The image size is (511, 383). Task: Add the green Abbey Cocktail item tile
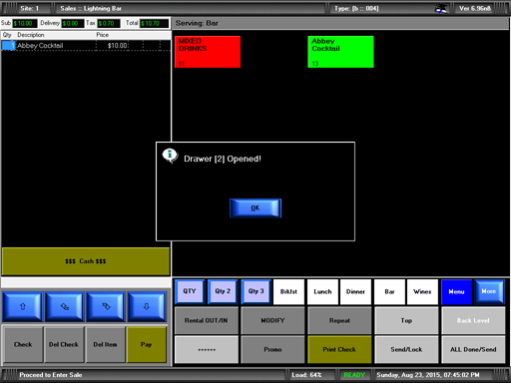click(x=340, y=52)
